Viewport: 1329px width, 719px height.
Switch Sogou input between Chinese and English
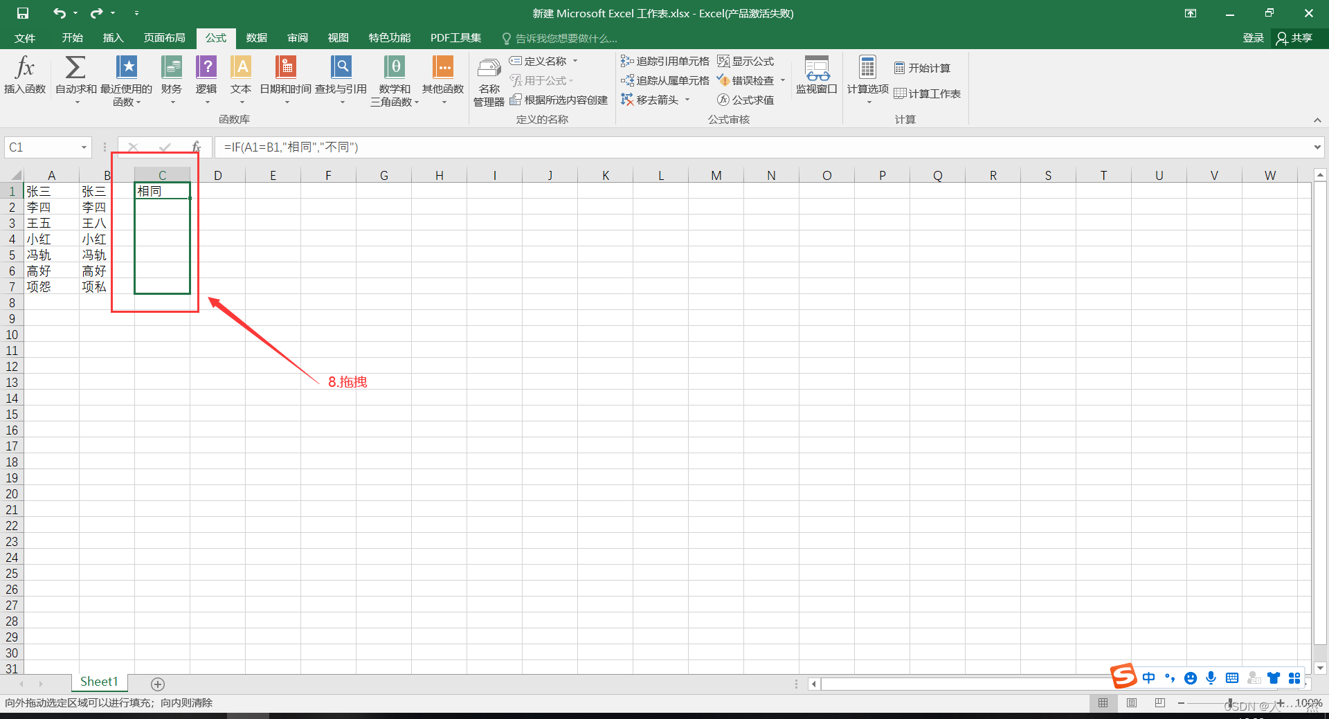(1149, 679)
